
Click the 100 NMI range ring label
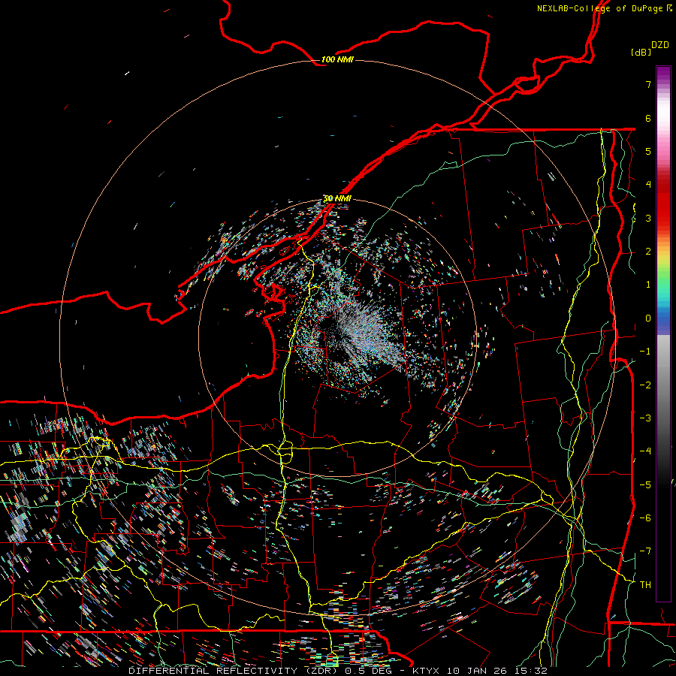[337, 59]
